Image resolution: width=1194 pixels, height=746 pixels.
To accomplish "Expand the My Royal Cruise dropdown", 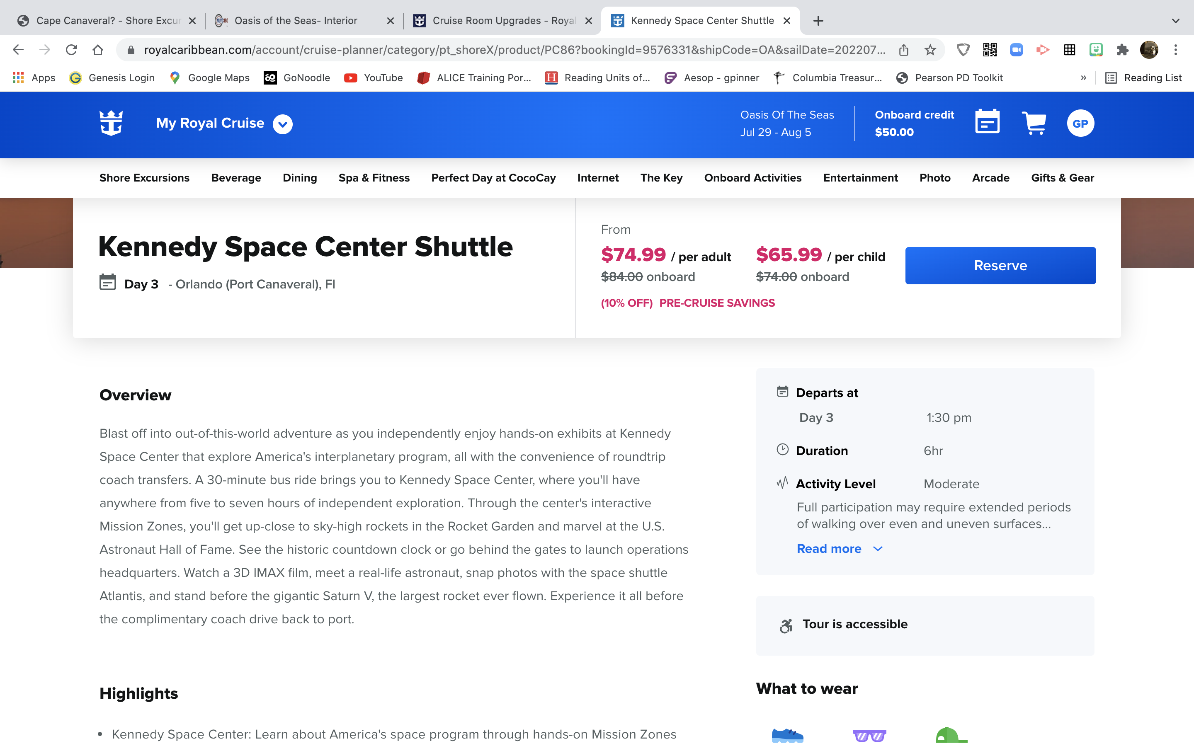I will (283, 124).
